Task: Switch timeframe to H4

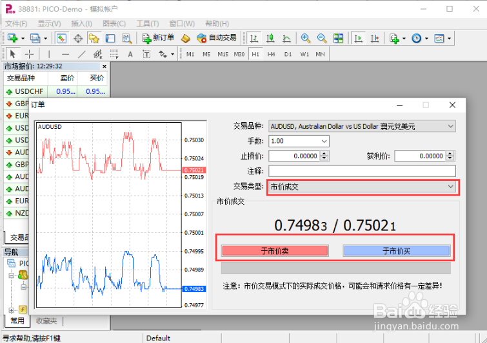Action: (272, 54)
